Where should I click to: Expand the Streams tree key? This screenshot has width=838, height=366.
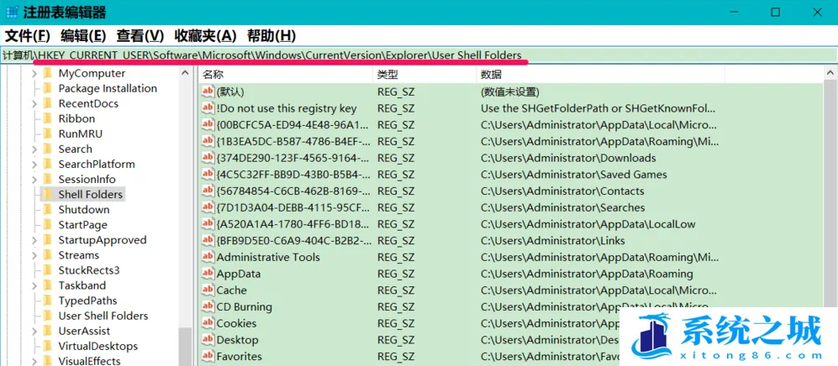point(34,255)
